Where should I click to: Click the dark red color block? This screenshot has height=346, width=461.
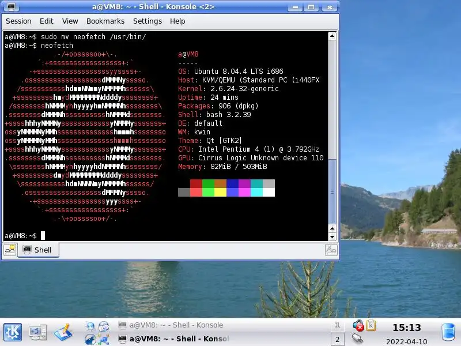click(x=196, y=183)
